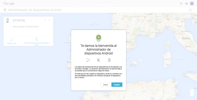Zoom out the map with minus button
The height and width of the screenshot is (100, 197).
pos(192,94)
